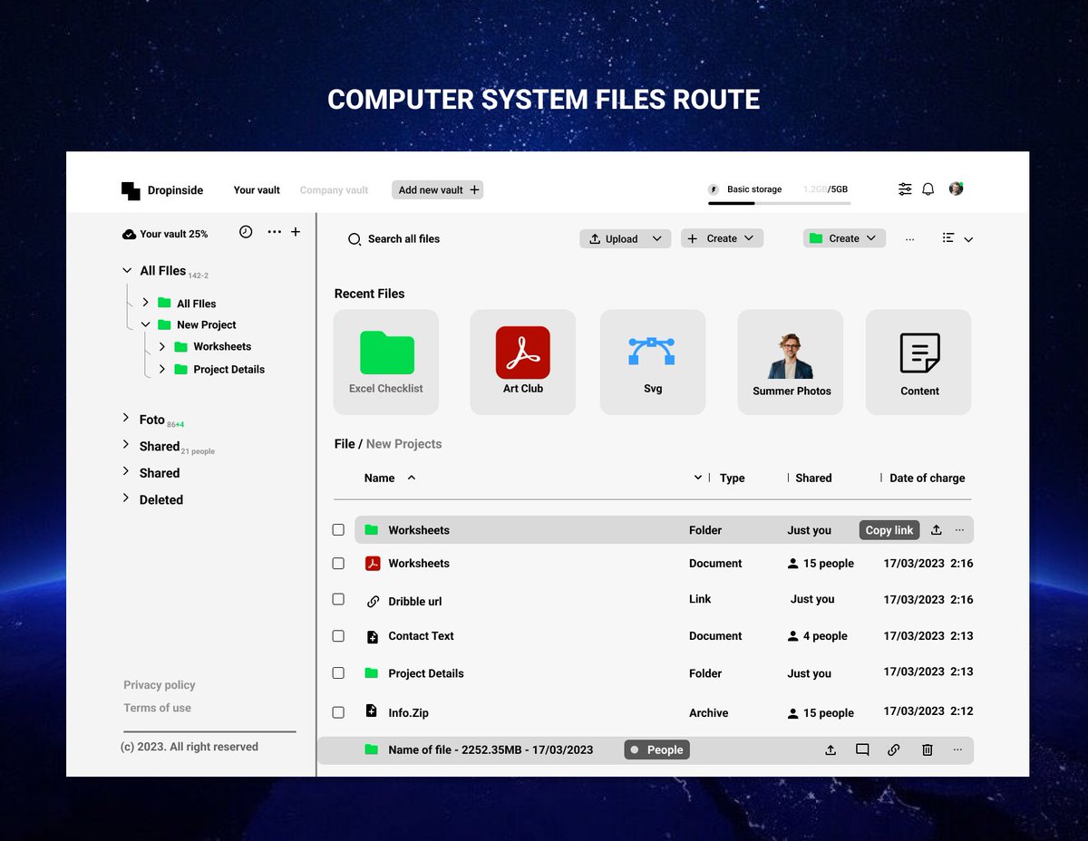1088x841 pixels.
Task: Switch to list view layout icon
Action: point(948,238)
